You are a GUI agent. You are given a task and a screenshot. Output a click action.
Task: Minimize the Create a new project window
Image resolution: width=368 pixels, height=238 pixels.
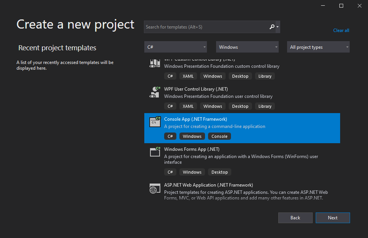pyautogui.click(x=323, y=6)
